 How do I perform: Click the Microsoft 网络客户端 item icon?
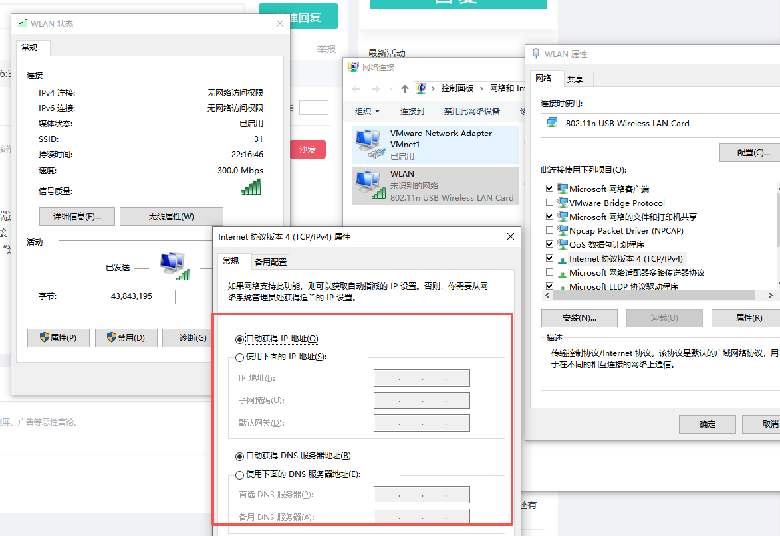coord(563,189)
